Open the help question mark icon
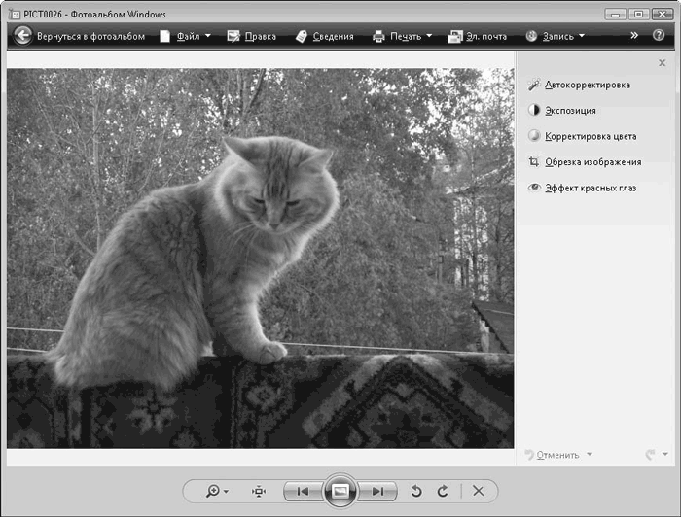 click(660, 36)
